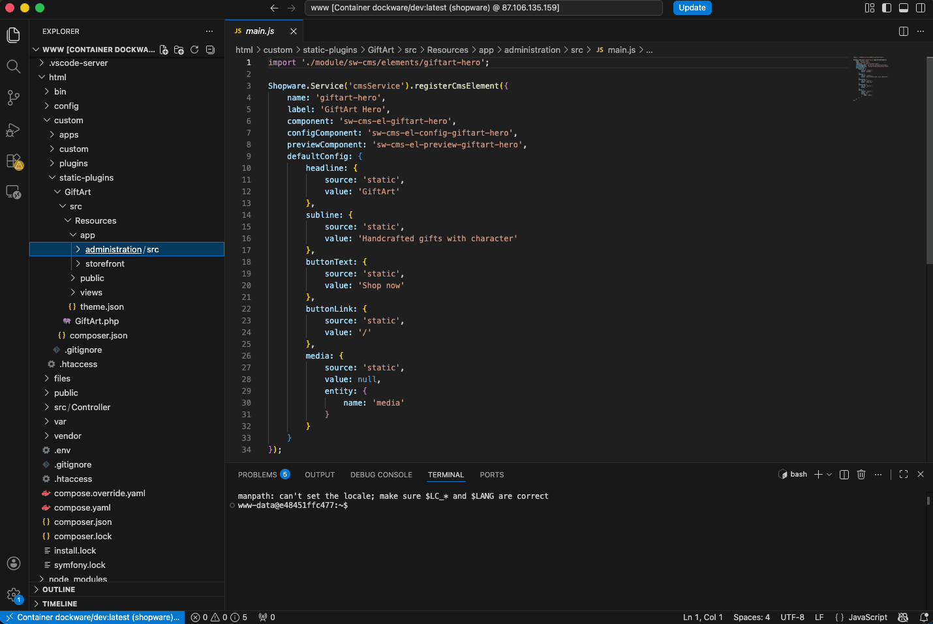The height and width of the screenshot is (624, 933).
Task: Open editor more actions menu
Action: (x=921, y=31)
